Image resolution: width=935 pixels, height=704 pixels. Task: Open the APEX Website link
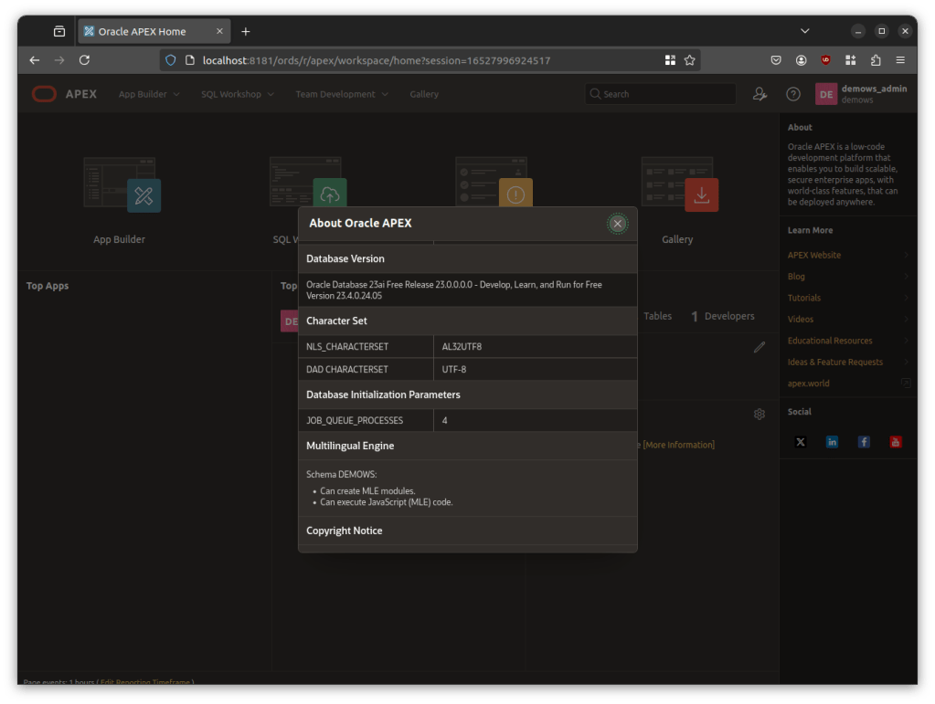pos(814,256)
